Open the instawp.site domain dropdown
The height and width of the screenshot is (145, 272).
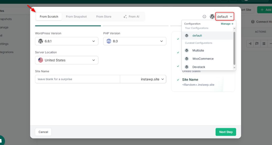(x=143, y=79)
